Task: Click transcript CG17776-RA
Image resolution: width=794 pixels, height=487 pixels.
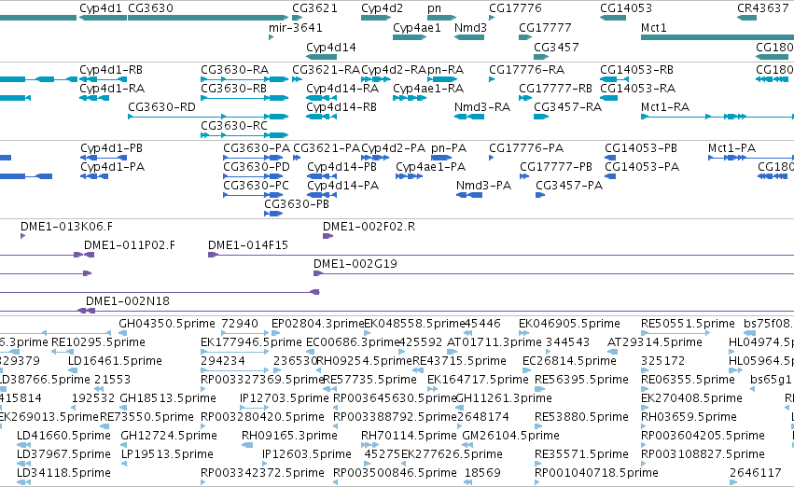Action: (x=526, y=70)
